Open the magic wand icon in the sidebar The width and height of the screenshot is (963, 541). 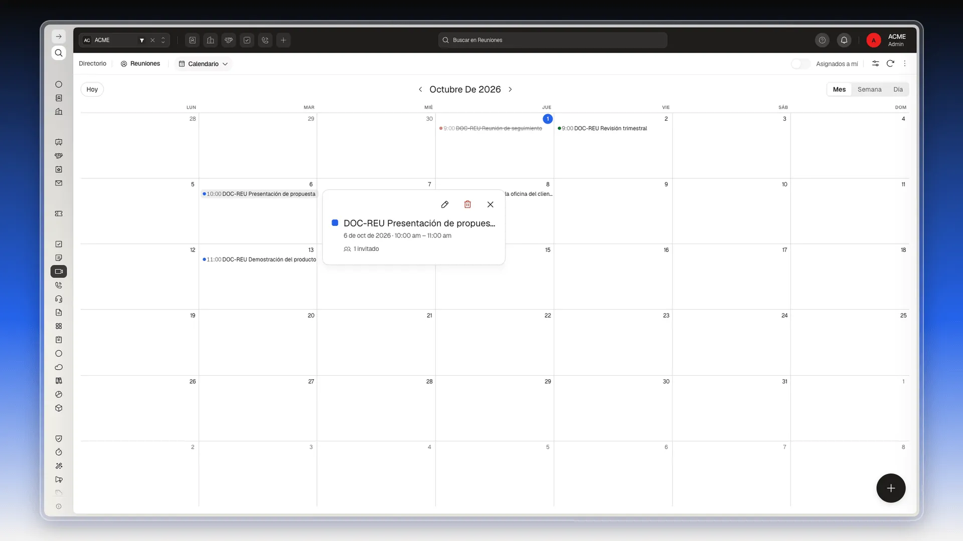click(59, 466)
